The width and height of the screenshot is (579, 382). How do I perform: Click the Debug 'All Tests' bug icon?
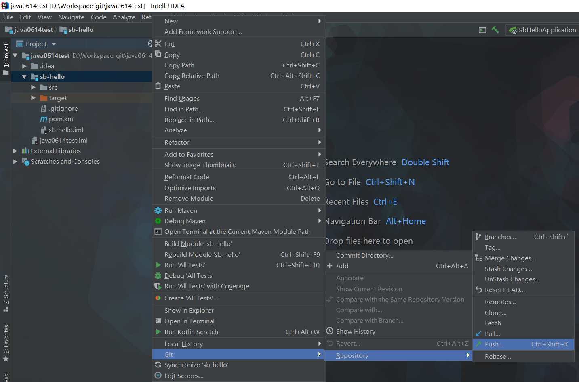pos(158,275)
